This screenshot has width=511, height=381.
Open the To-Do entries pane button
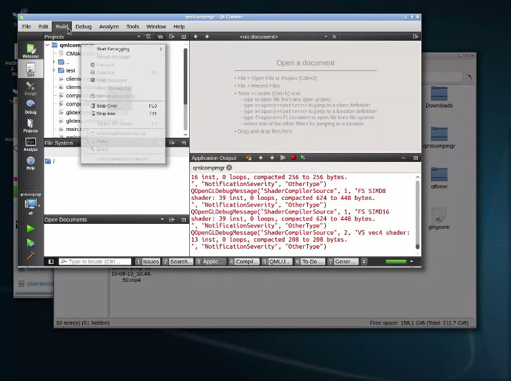309,261
